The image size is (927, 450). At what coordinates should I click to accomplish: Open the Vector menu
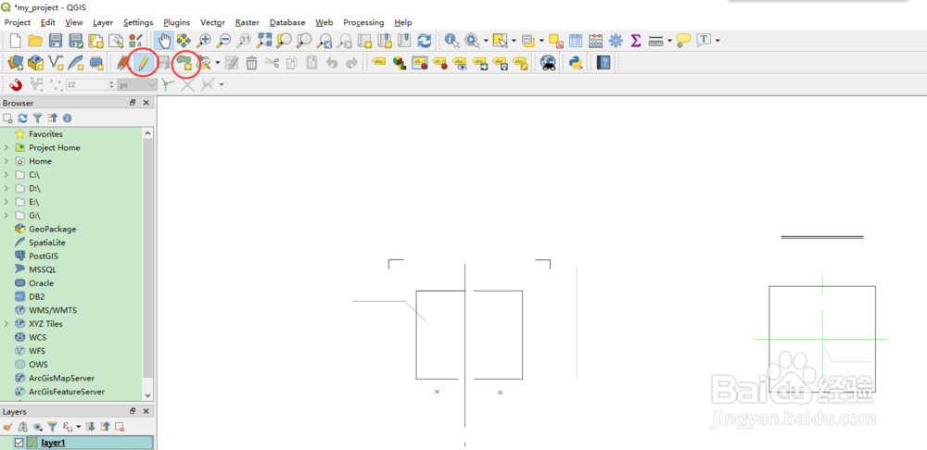click(212, 22)
